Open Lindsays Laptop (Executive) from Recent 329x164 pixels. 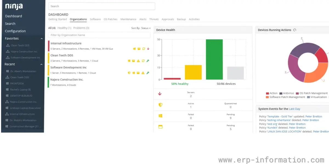coord(25,108)
